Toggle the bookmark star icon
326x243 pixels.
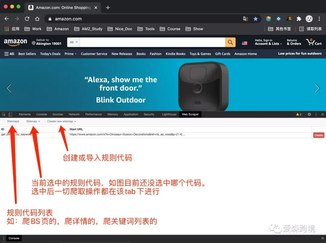point(256,19)
